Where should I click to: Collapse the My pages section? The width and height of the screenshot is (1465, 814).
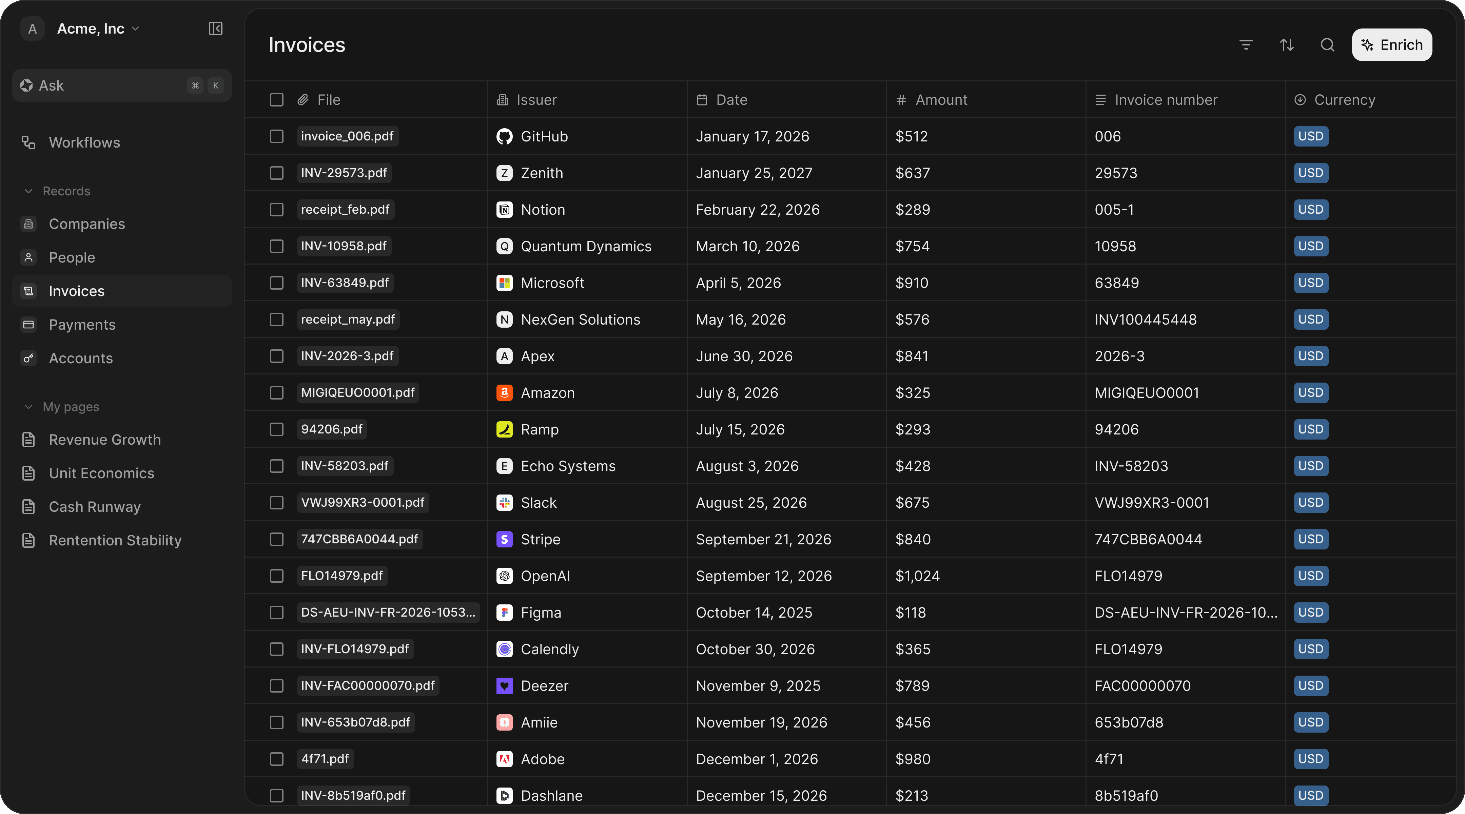pos(28,407)
